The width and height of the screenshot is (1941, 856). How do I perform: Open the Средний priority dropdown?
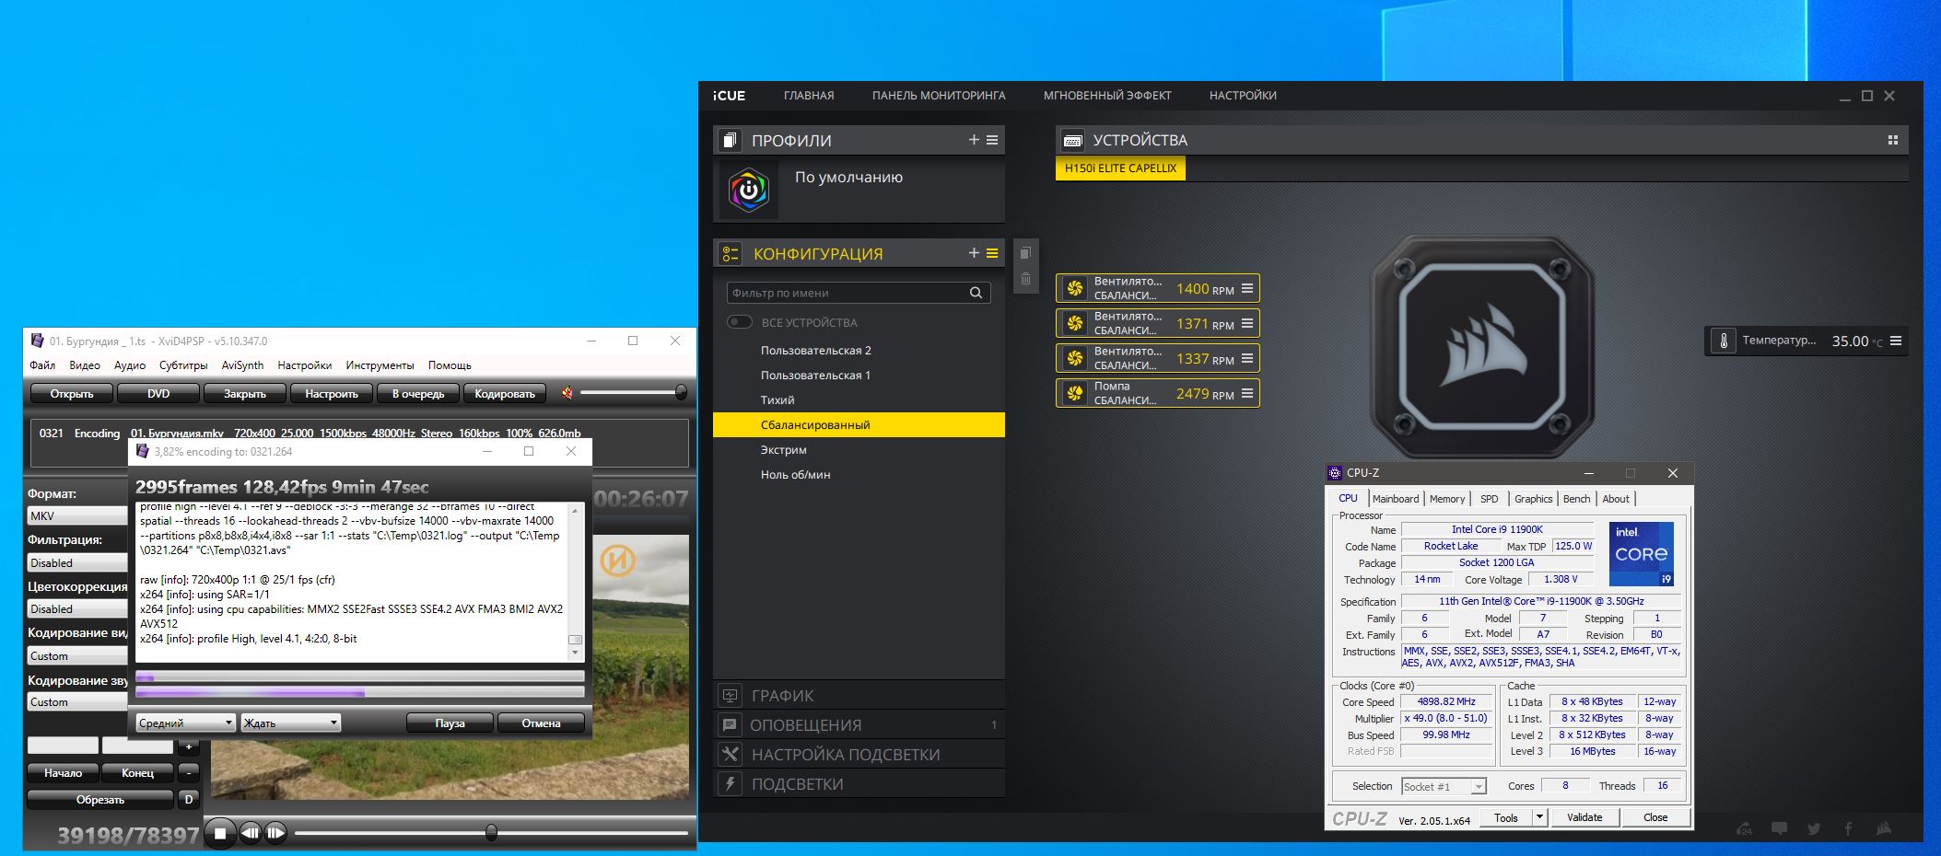click(x=185, y=723)
